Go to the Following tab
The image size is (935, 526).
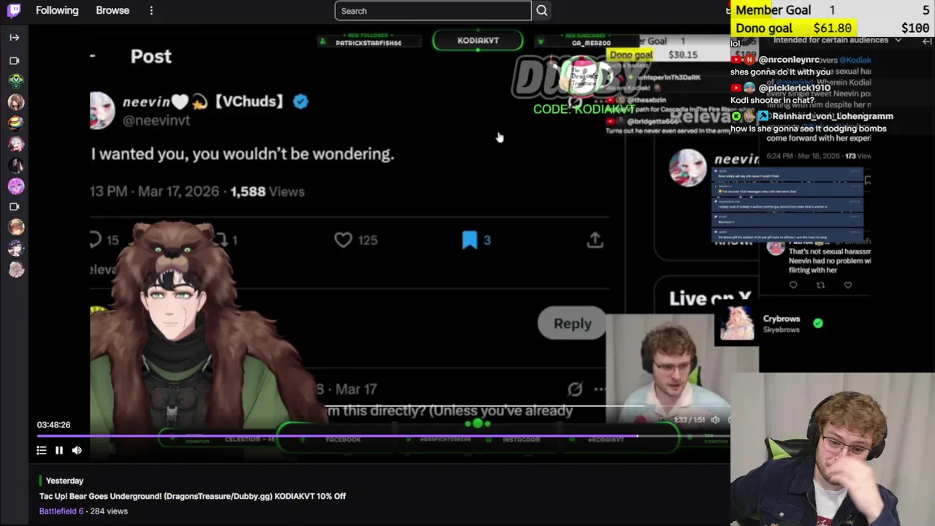[x=57, y=10]
